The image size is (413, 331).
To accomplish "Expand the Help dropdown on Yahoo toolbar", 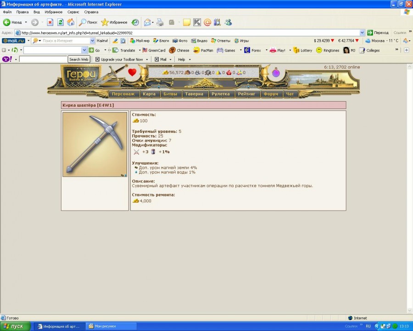I will click(x=190, y=59).
